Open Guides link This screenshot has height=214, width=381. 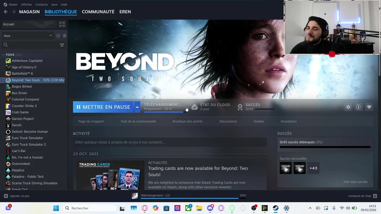(x=259, y=121)
